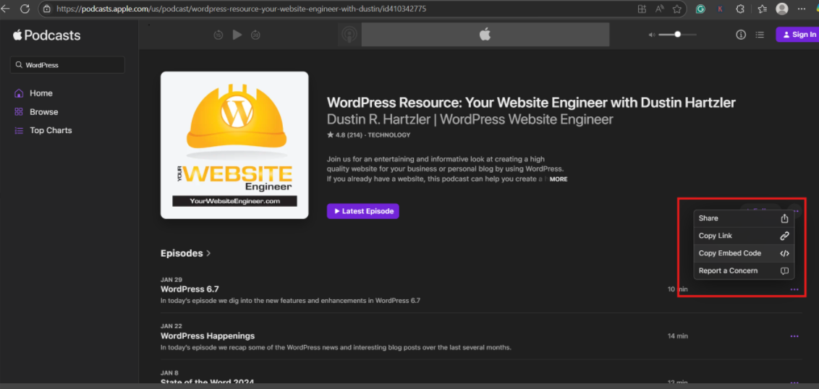819x389 pixels.
Task: Click the WordPress 6.7 episode description text
Action: (290, 301)
